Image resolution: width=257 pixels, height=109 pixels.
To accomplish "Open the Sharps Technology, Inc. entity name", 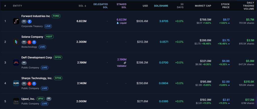I will 37,78.
